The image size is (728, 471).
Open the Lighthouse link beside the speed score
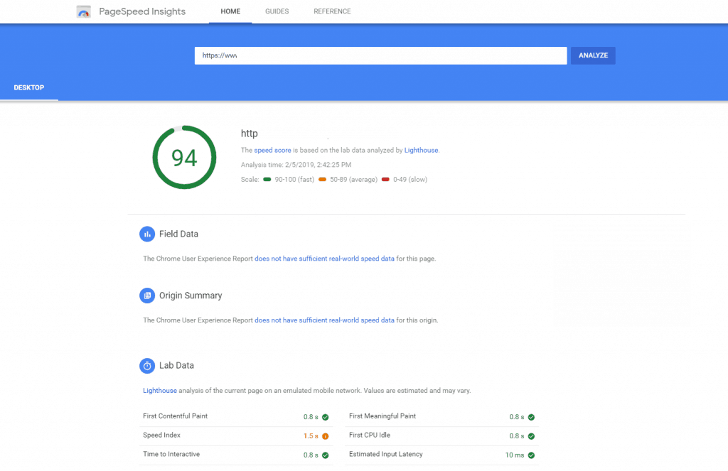point(421,151)
